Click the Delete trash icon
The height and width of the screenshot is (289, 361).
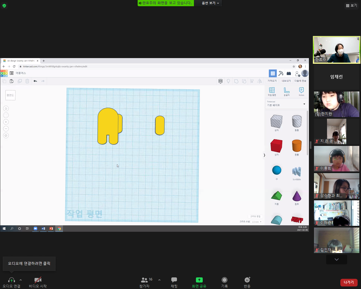27,81
